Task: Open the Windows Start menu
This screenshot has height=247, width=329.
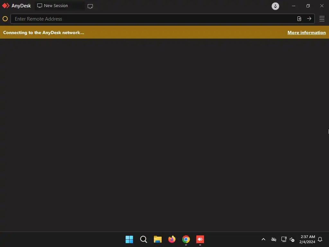Action: point(129,239)
